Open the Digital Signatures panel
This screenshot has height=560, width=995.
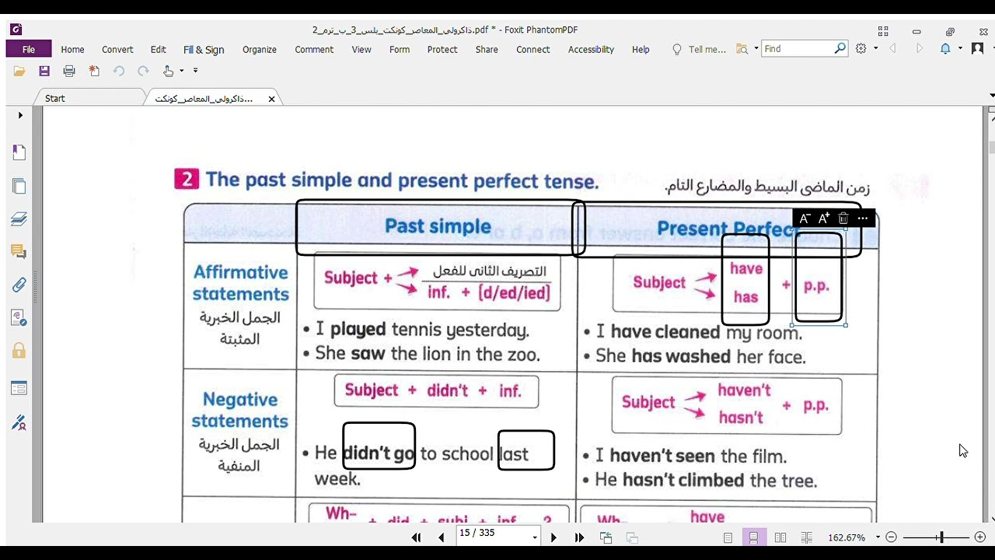coord(19,317)
